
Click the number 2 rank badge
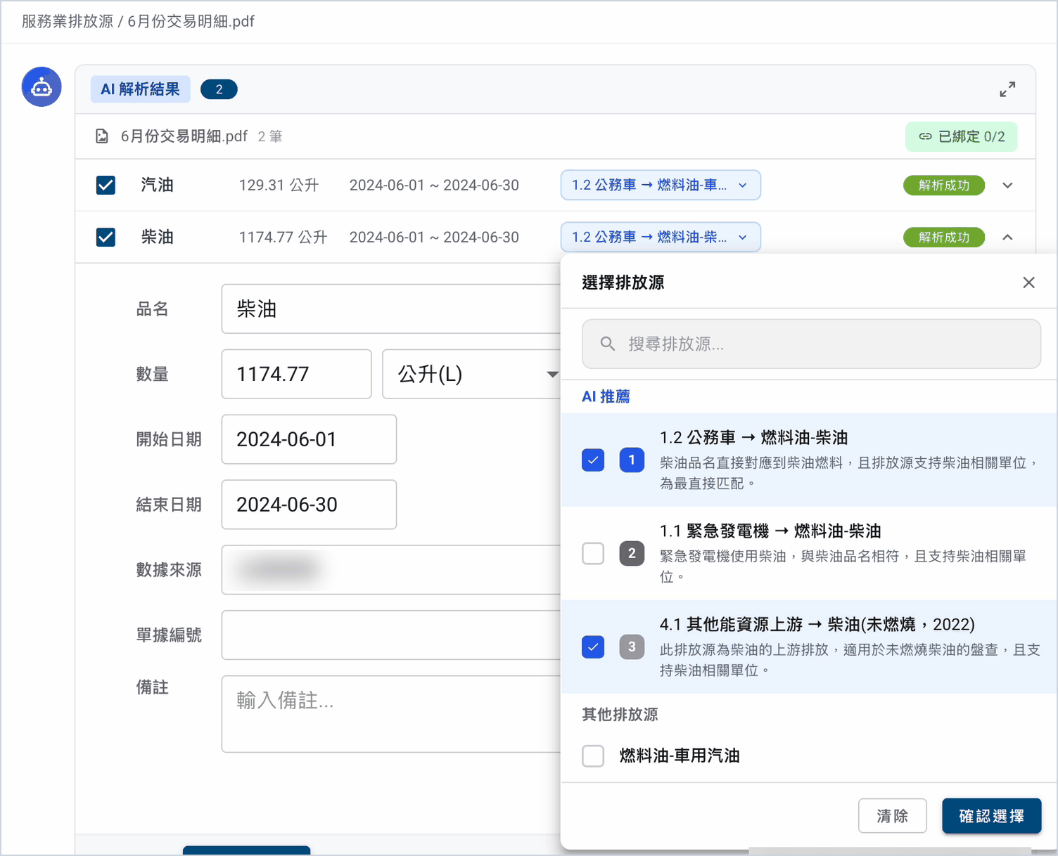(632, 554)
